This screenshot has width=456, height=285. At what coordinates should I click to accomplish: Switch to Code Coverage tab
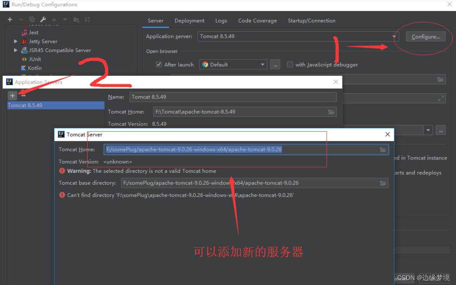[x=258, y=21]
